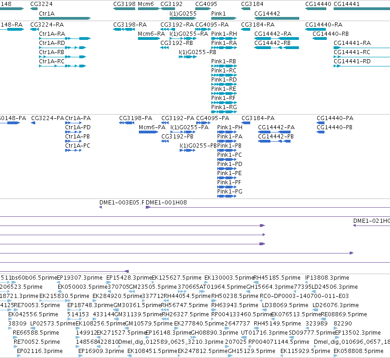This screenshot has width=390, height=358.
Task: Click transcript CG14441-RC
Action: point(362,57)
